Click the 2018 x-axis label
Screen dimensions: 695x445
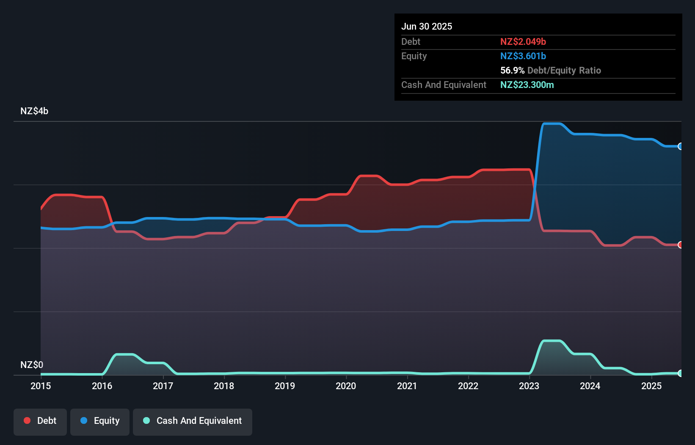click(224, 386)
